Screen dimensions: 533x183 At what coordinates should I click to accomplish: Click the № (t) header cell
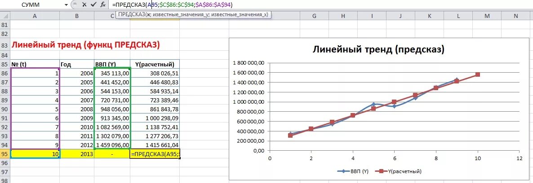35,64
